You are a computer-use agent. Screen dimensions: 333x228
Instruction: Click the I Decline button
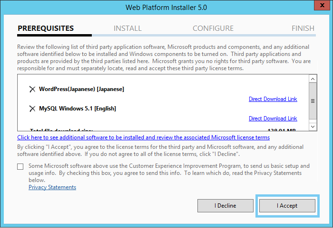pyautogui.click(x=225, y=206)
